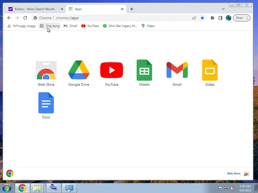Open the Web Store link at bottom
The height and width of the screenshot is (193, 258).
click(x=234, y=173)
